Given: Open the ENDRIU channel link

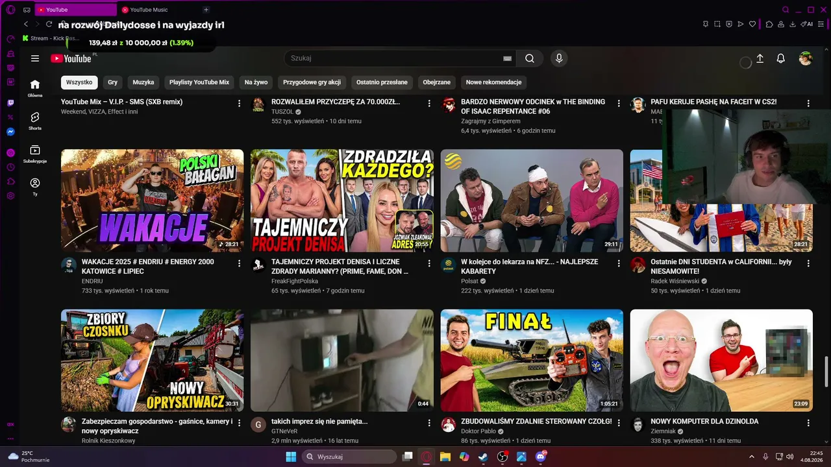Looking at the screenshot, I should pos(92,281).
